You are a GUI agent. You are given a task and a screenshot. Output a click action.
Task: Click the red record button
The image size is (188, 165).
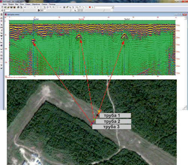(x=90, y=7)
